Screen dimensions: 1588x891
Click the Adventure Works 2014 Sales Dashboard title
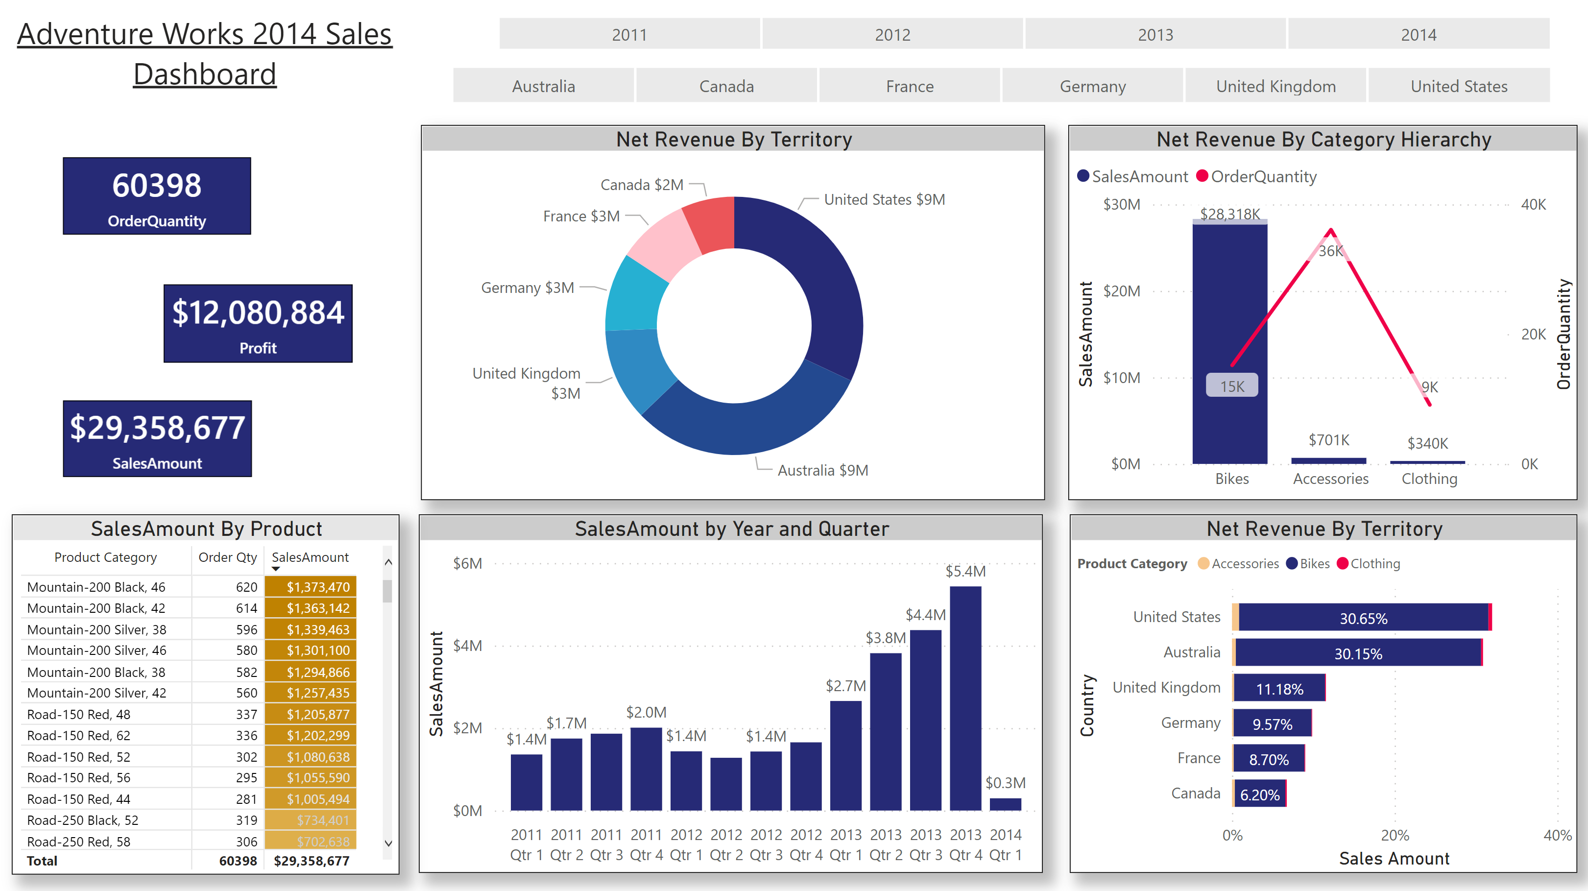point(205,54)
